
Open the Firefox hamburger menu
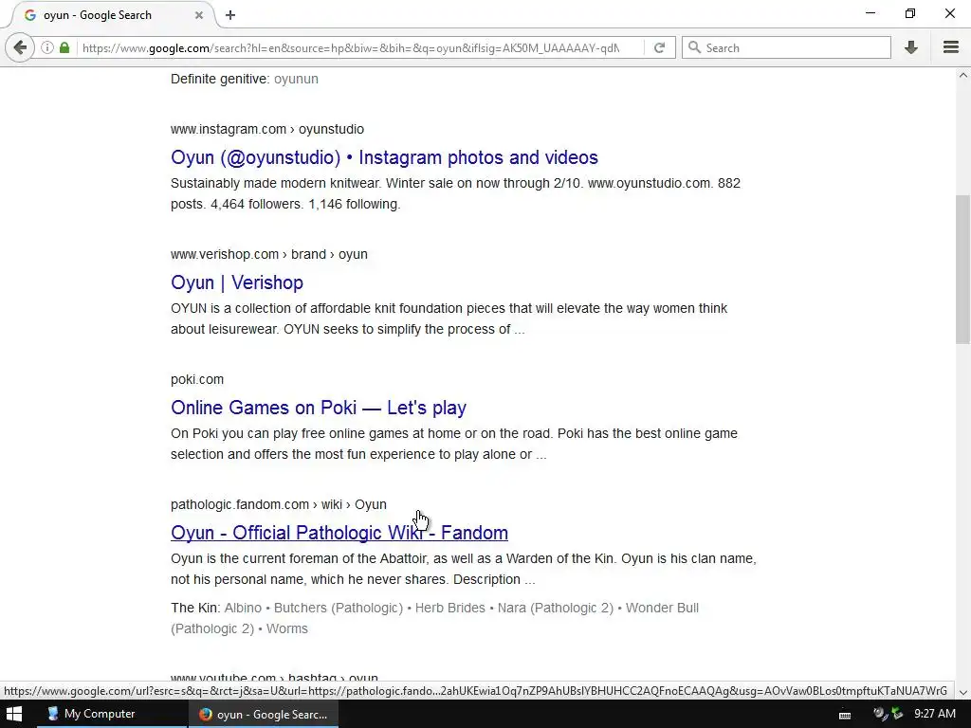click(x=951, y=47)
